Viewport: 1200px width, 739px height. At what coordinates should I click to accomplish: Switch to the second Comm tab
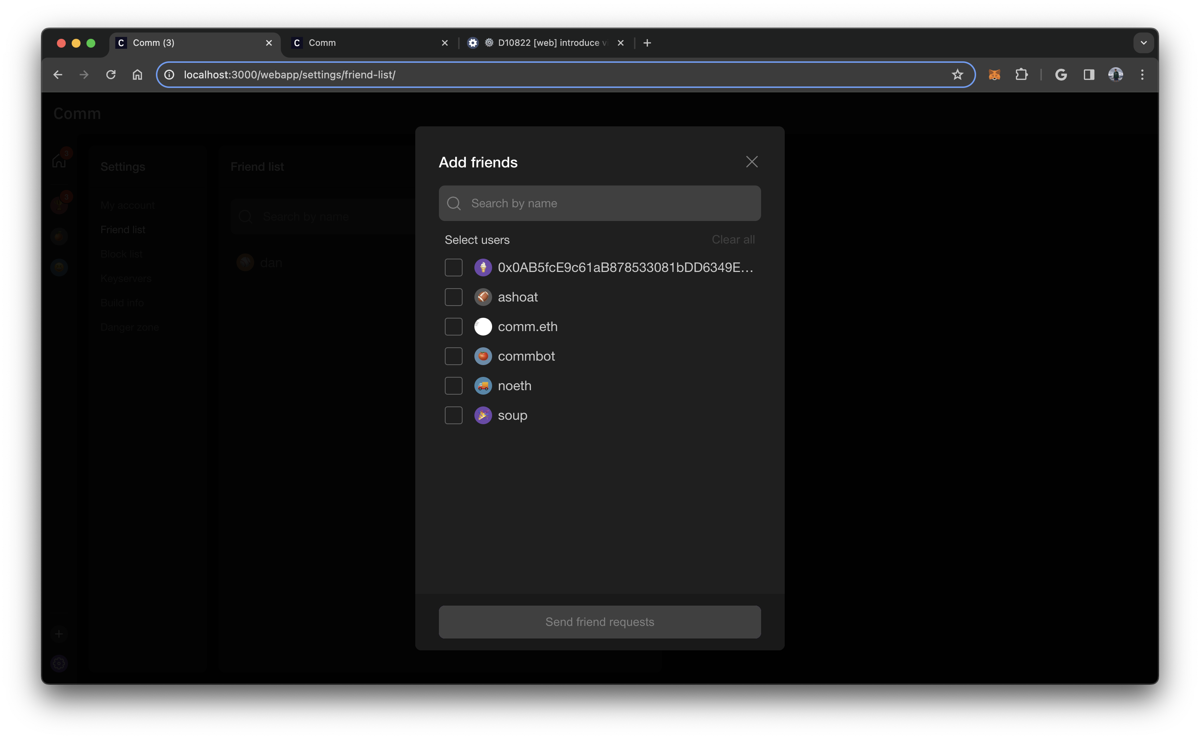pyautogui.click(x=362, y=43)
